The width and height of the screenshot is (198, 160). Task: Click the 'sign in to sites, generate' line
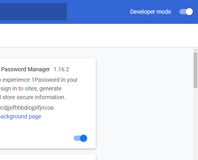tap(31, 88)
